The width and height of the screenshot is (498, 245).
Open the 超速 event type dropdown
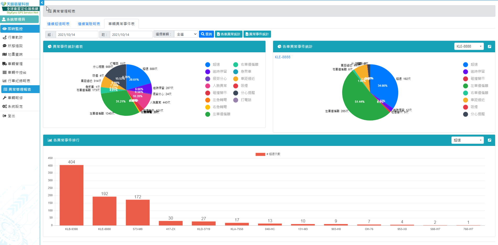tap(467, 140)
